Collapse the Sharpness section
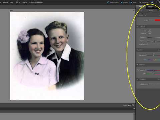 pos(137,79)
